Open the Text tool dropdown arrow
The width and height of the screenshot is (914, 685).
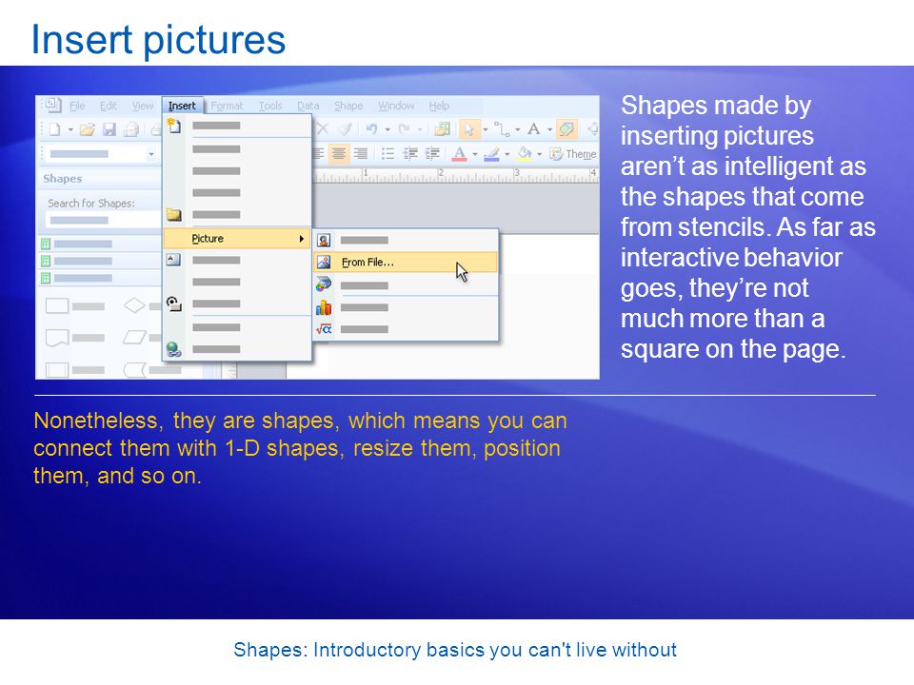tap(549, 129)
